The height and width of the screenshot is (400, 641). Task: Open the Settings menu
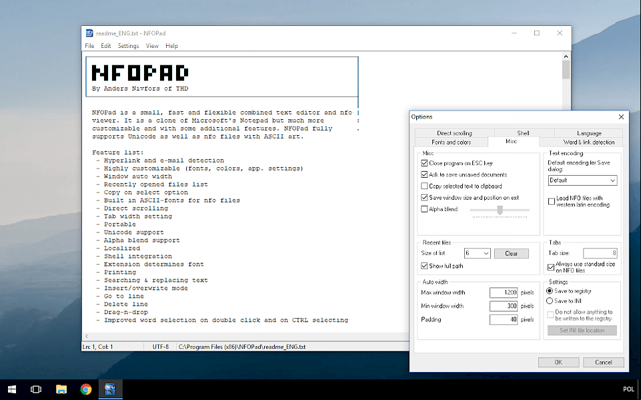(x=128, y=46)
